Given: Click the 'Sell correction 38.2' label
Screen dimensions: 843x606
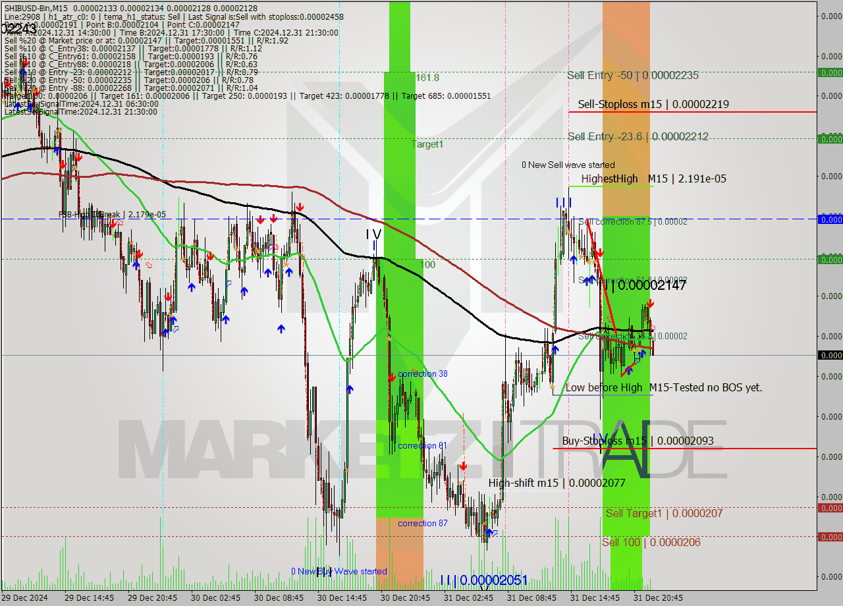Looking at the screenshot, I should pos(632,336).
